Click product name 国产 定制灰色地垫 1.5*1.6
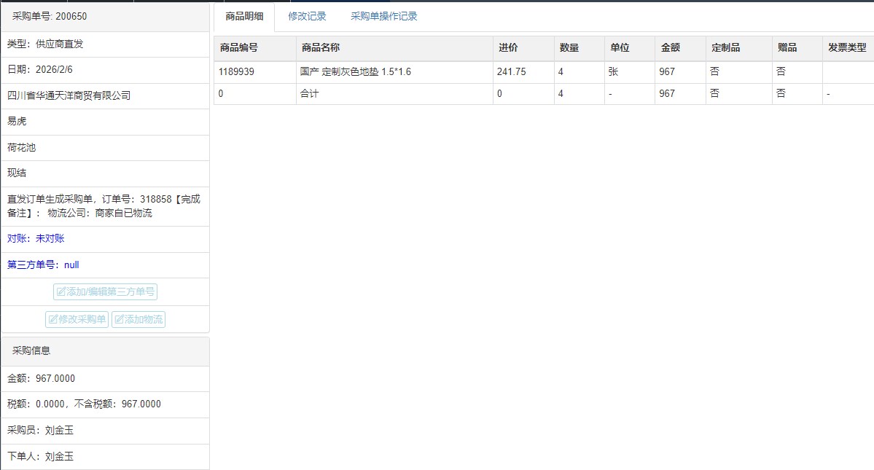 (x=356, y=72)
